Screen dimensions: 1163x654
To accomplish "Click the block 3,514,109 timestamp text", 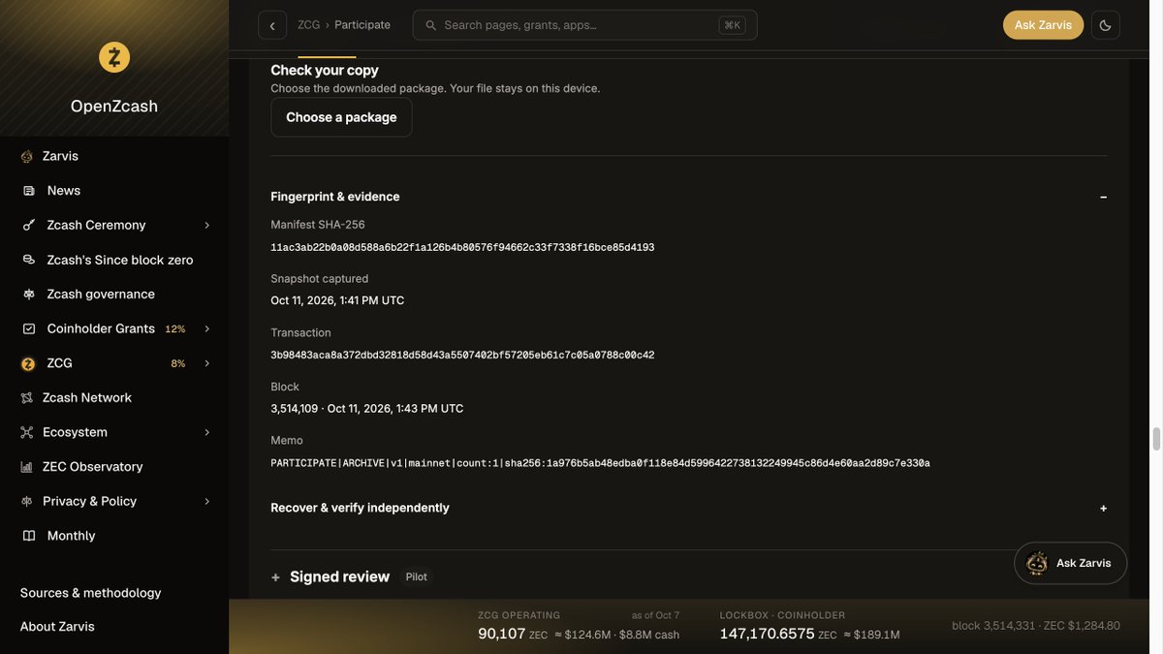I will point(367,409).
